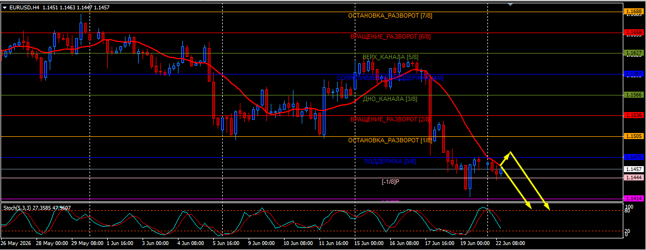646x250 pixels.
Task: Click the red 1.1658 price tag
Action: [x=634, y=33]
